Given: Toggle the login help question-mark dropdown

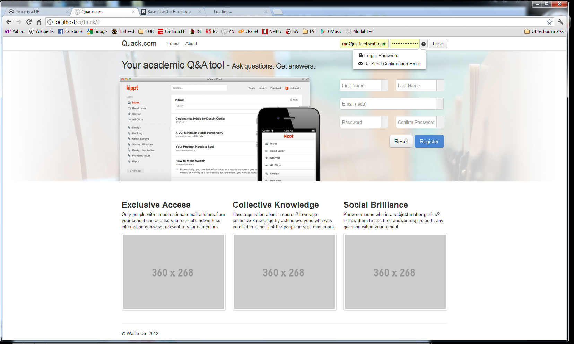Looking at the screenshot, I should point(424,44).
